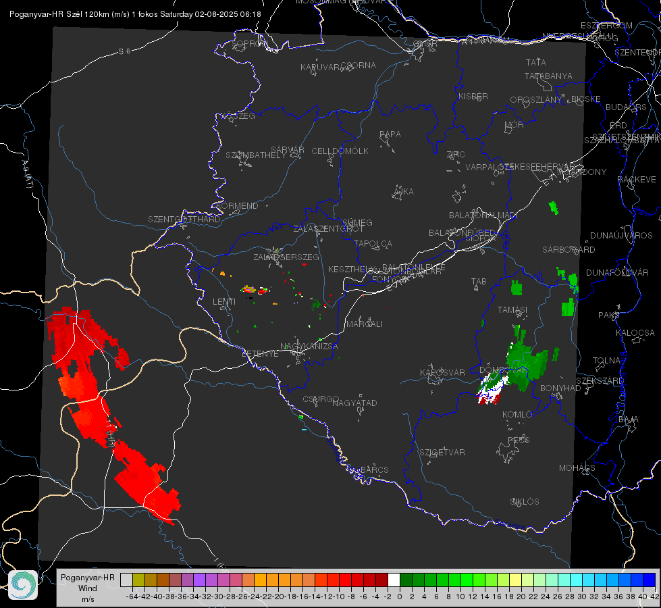The height and width of the screenshot is (608, 661).
Task: Click the LETENYE city label
Action: click(x=260, y=353)
